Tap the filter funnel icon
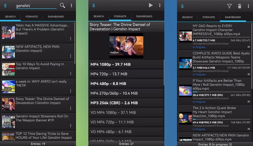The image size is (253, 146). 229,6
